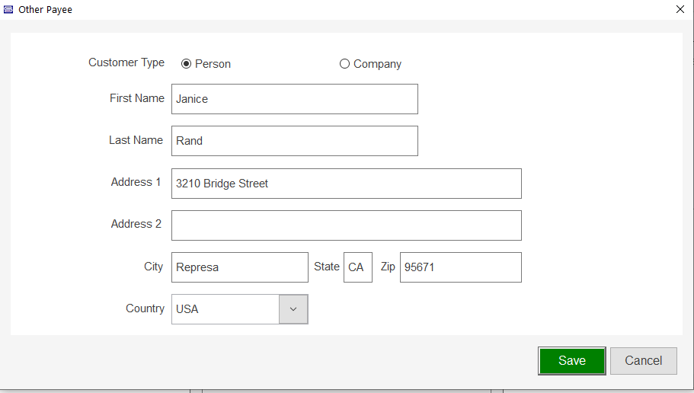694x393 pixels.
Task: Click the Country label text
Action: [x=145, y=308]
